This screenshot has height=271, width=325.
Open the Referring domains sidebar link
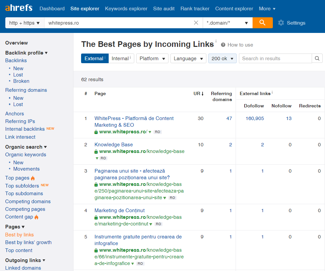(26, 90)
